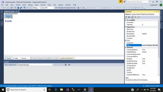
Task: Open the Project menu
Action: [x=18, y=5]
